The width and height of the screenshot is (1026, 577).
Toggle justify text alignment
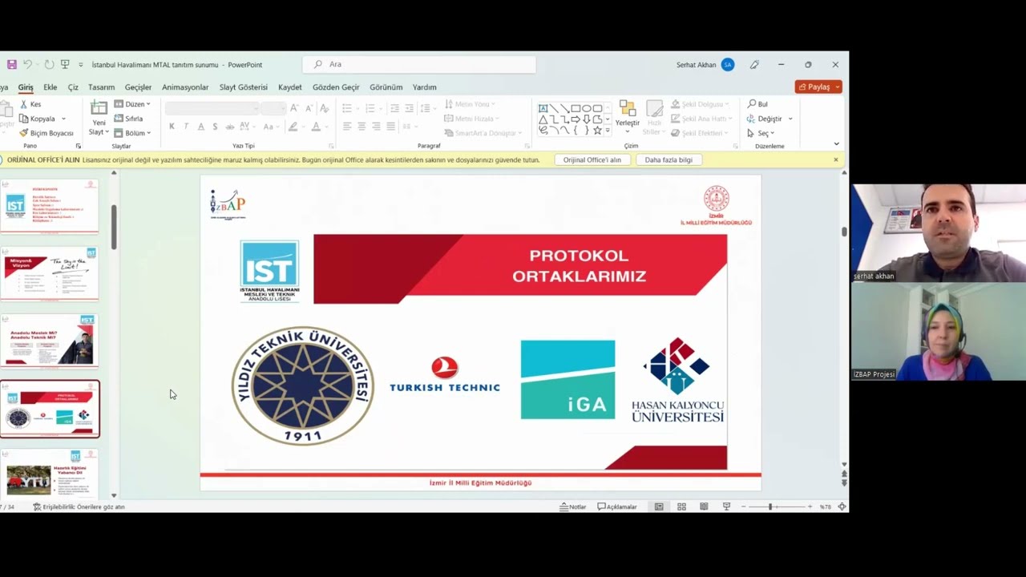click(390, 127)
